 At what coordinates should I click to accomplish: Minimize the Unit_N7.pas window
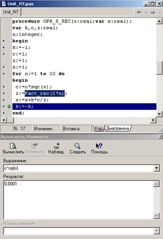[x=146, y=4]
